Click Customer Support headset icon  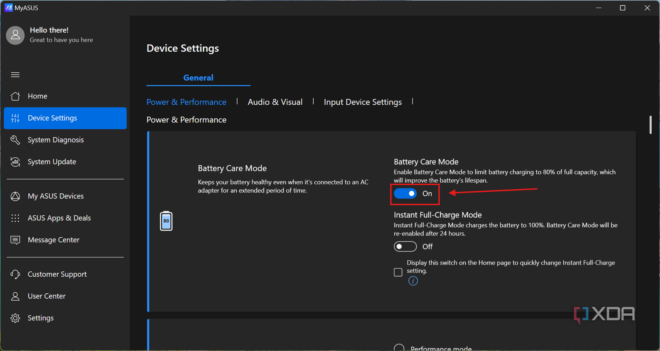pyautogui.click(x=15, y=274)
